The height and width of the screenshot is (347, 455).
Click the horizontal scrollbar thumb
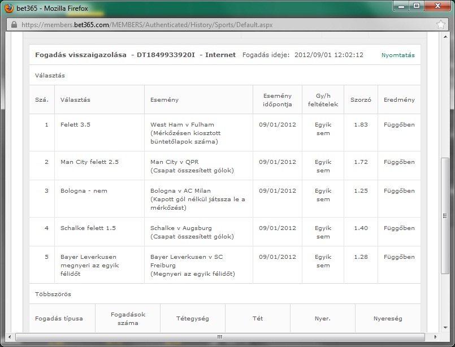click(x=220, y=337)
